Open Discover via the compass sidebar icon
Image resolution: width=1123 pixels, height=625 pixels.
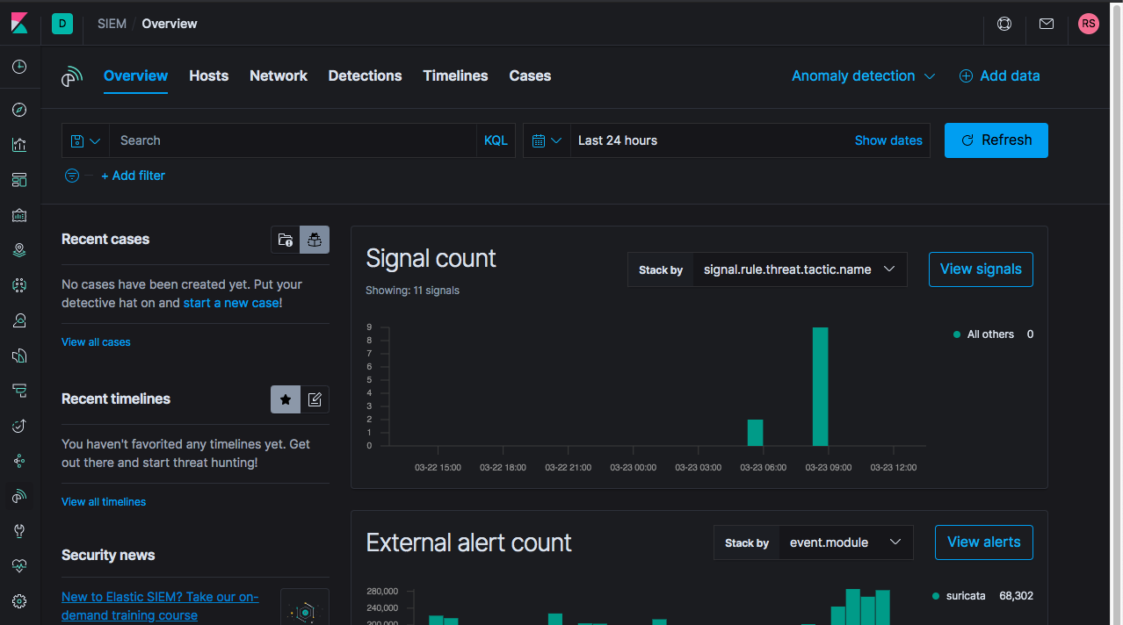(x=19, y=110)
